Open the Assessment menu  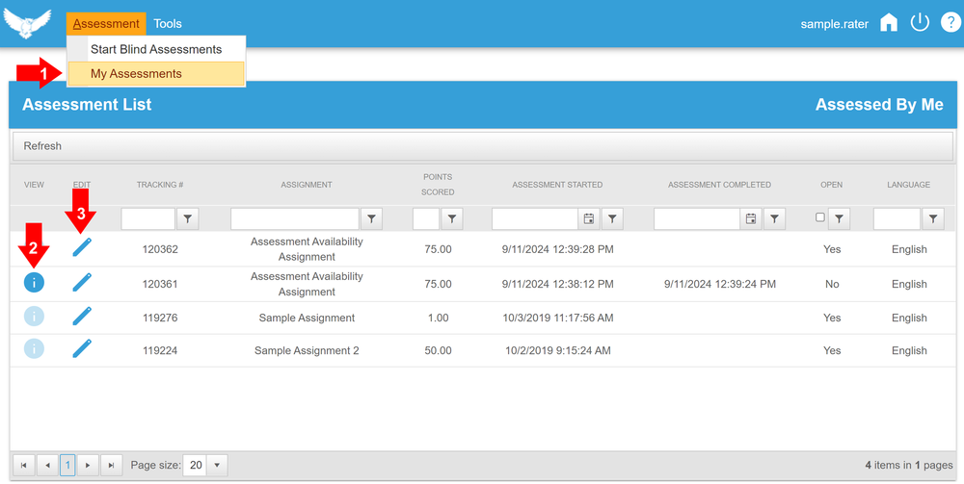point(106,24)
